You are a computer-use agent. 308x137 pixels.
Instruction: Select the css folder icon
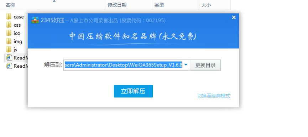(9, 25)
